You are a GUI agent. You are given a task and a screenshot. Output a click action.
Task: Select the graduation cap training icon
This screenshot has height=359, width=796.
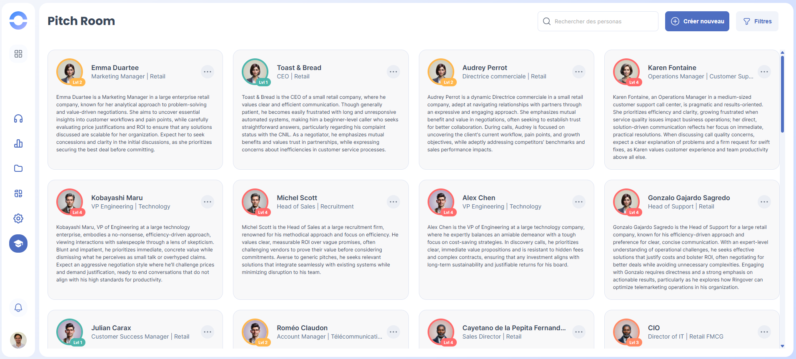click(18, 244)
